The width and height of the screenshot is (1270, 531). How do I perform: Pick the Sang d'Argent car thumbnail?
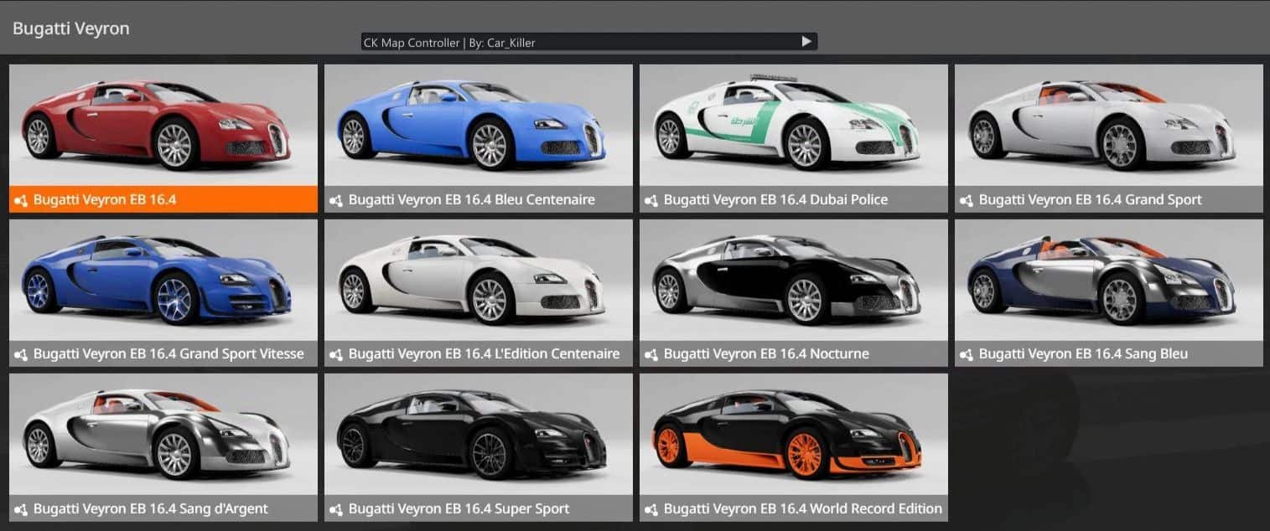tap(163, 434)
